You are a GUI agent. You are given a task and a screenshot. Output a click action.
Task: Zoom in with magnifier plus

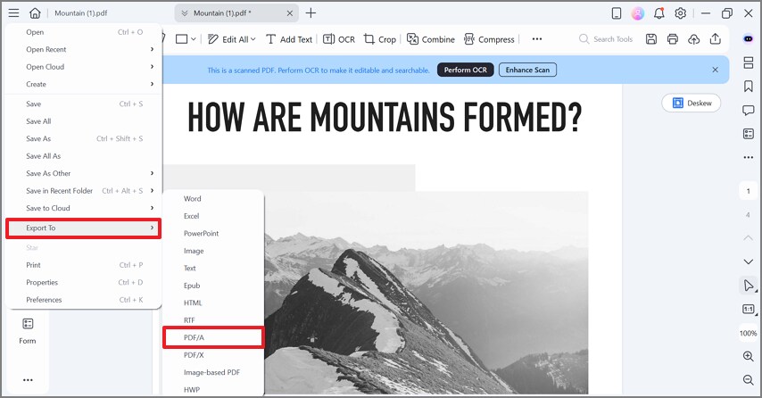point(749,356)
